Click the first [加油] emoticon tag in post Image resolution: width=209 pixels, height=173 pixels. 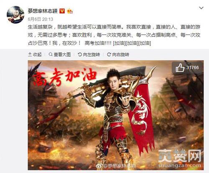[x=119, y=43]
